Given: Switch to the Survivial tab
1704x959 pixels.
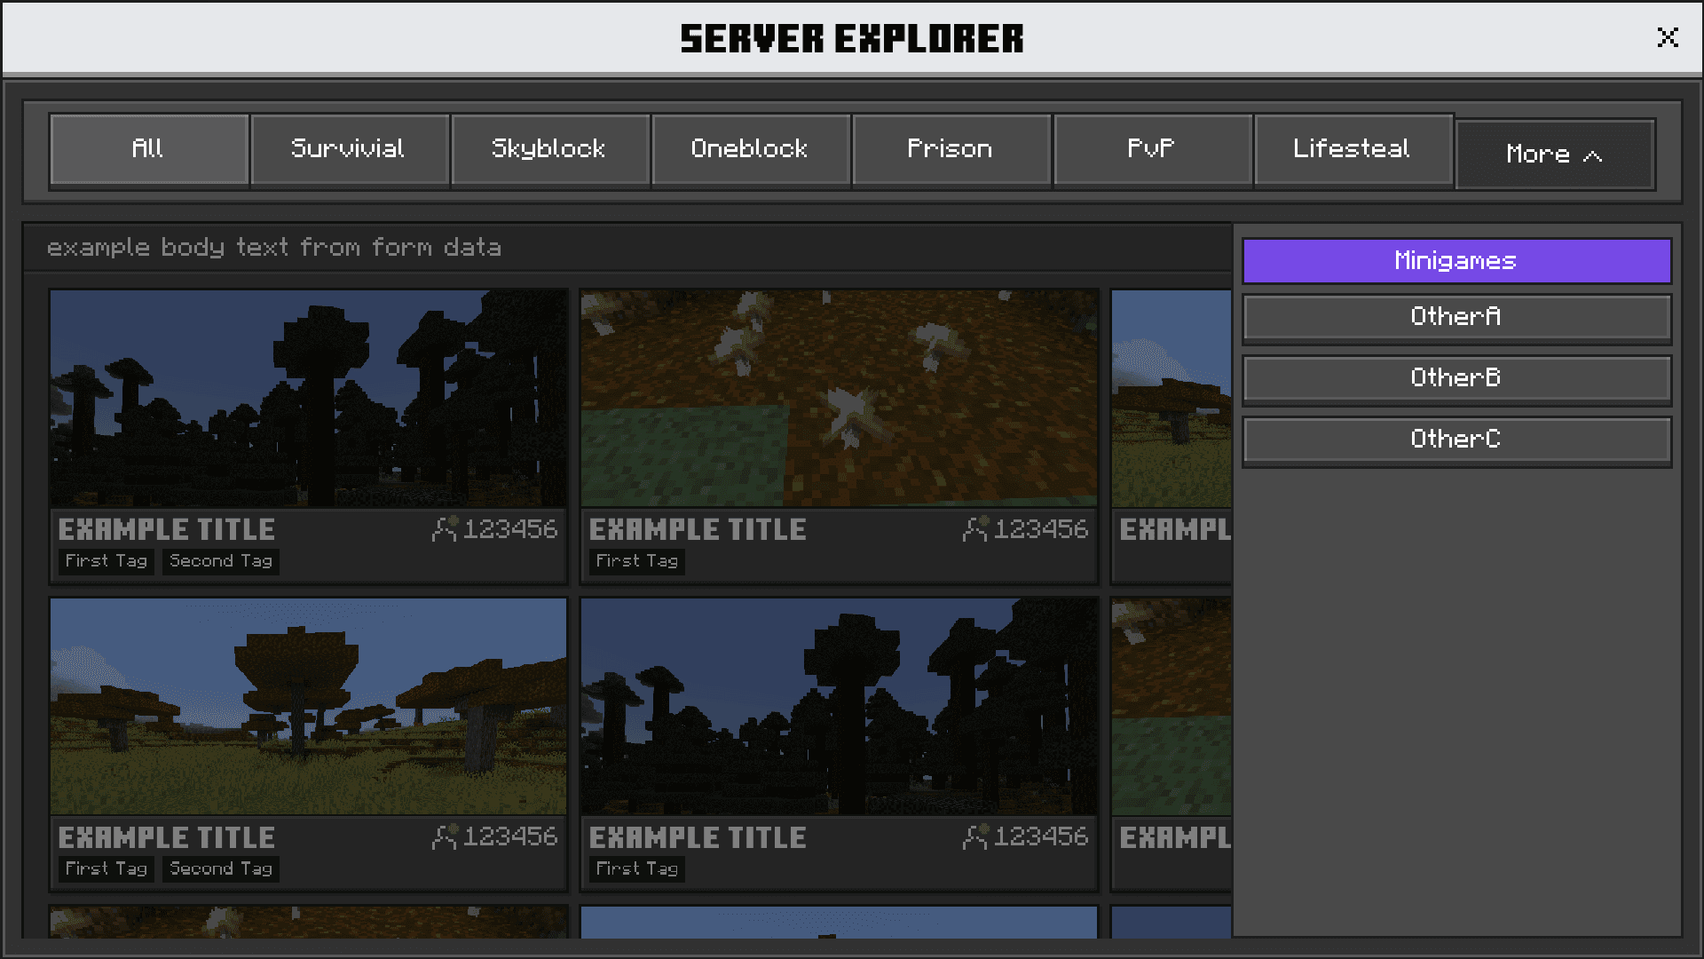Looking at the screenshot, I should 350,149.
